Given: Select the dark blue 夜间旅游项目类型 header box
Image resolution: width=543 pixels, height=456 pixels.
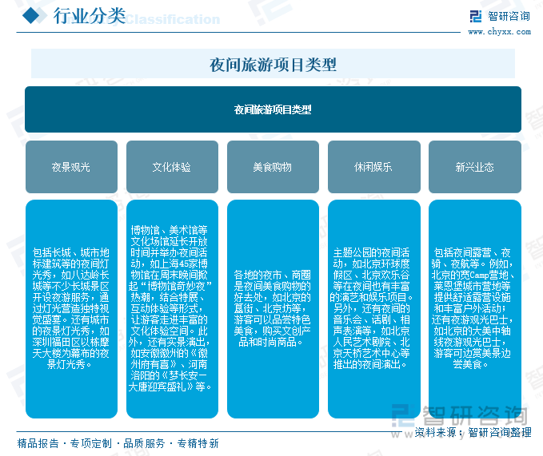Looking at the screenshot, I should [273, 109].
